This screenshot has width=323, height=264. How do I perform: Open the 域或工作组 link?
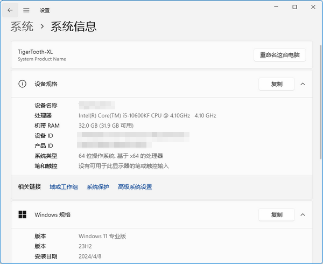click(x=64, y=187)
